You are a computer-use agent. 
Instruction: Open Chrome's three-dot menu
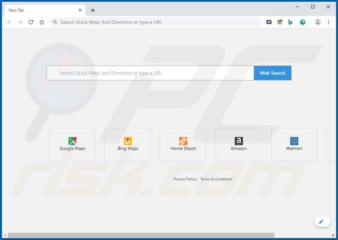pos(329,22)
